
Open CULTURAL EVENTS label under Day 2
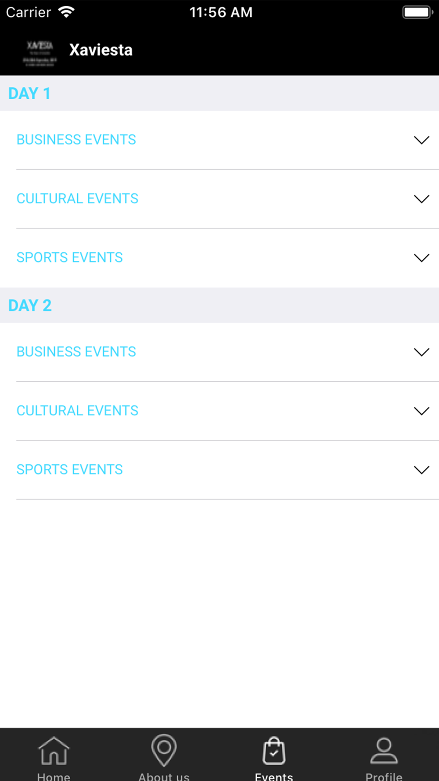click(77, 411)
